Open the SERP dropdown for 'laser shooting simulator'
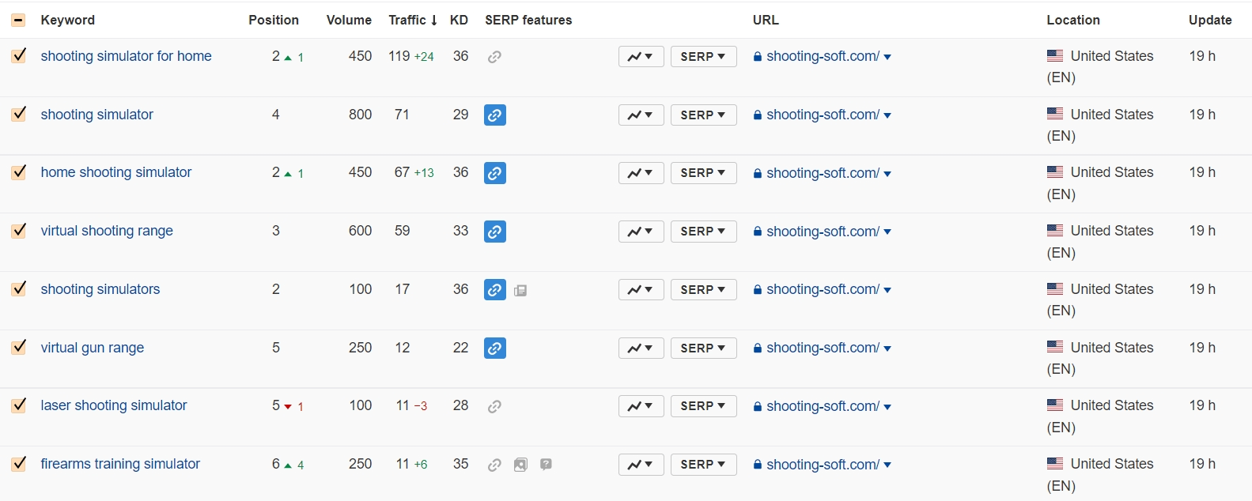The width and height of the screenshot is (1252, 501). tap(703, 406)
